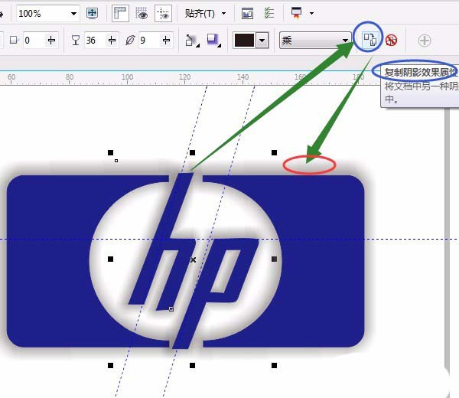Viewport: 459px width, 398px height.
Task: Toggle the show rulers button
Action: point(120,13)
